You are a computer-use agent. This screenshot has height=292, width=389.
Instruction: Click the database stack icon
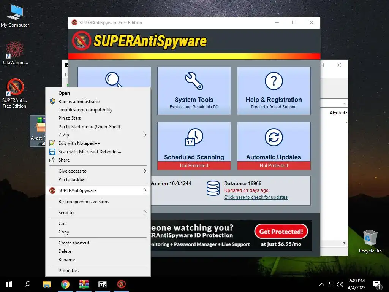213,188
